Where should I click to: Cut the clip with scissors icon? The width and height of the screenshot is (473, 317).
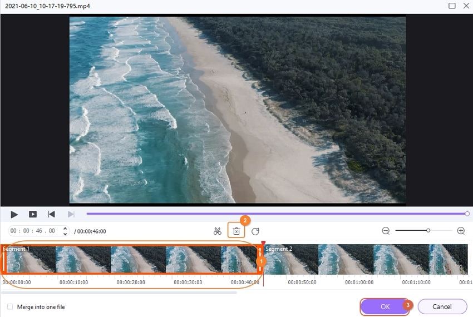tap(217, 231)
